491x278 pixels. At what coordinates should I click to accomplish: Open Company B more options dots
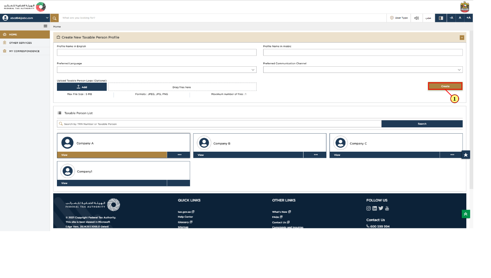pyautogui.click(x=315, y=155)
